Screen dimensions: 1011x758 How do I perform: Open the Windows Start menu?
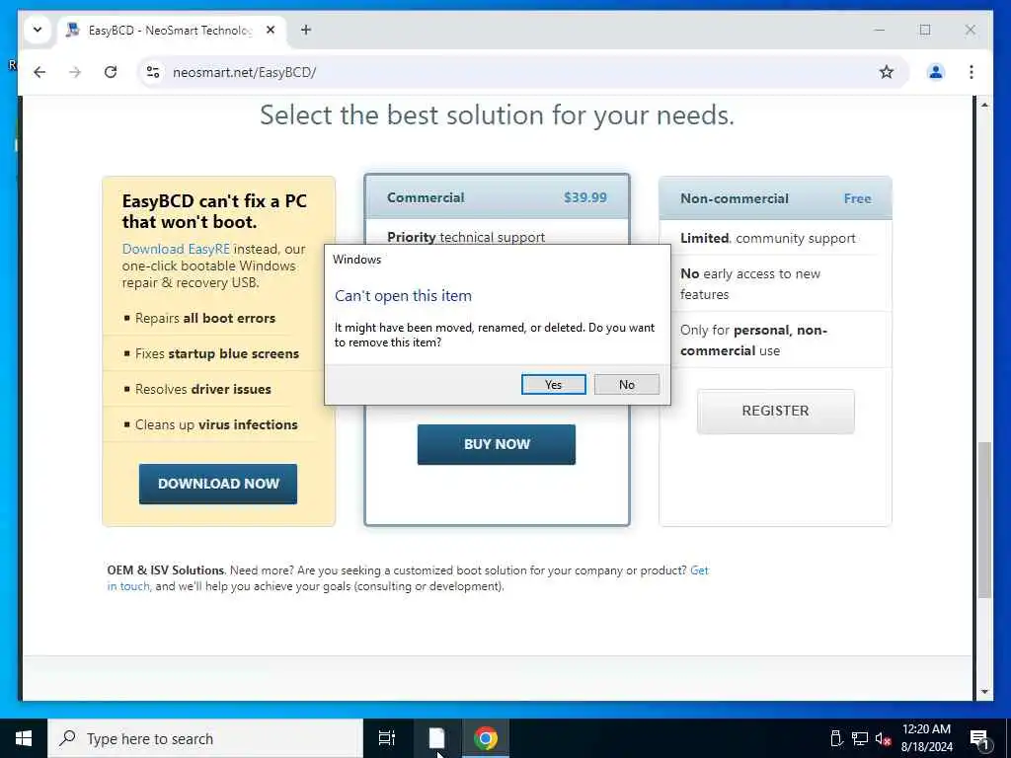24,738
